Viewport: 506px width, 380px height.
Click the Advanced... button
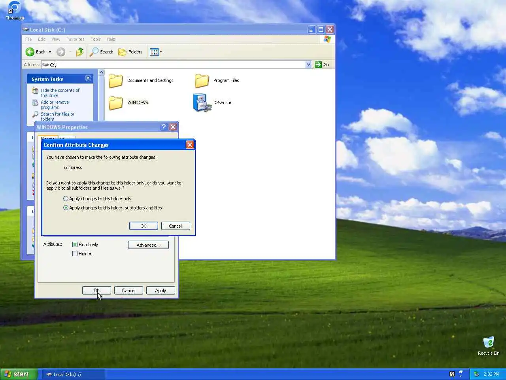[x=148, y=245]
